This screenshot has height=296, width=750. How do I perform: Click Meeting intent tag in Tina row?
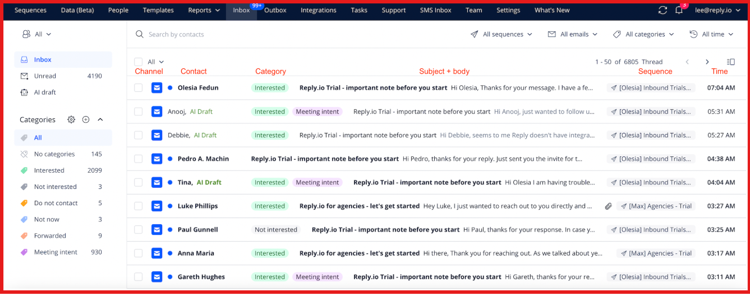pyautogui.click(x=318, y=182)
